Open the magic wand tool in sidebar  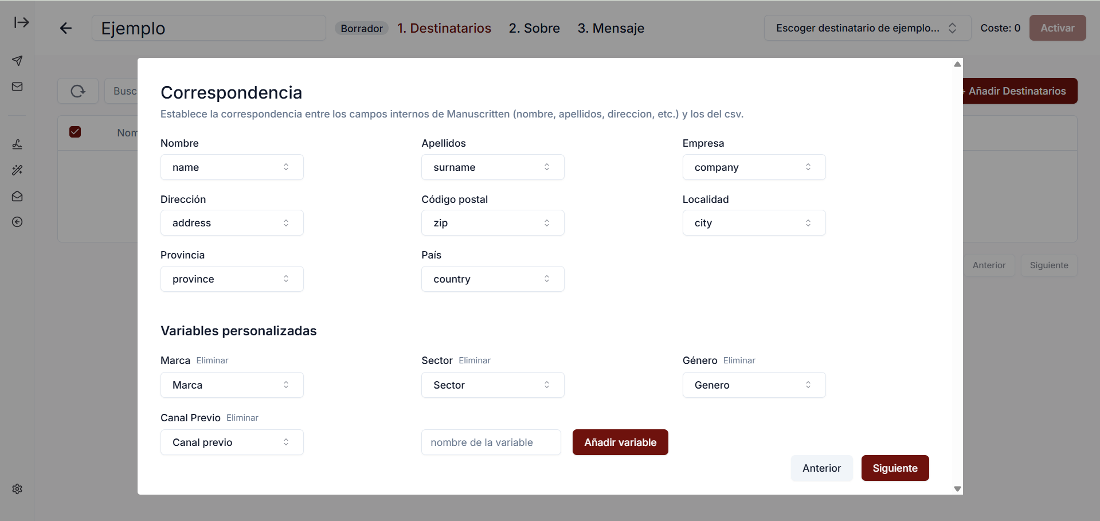coord(17,170)
